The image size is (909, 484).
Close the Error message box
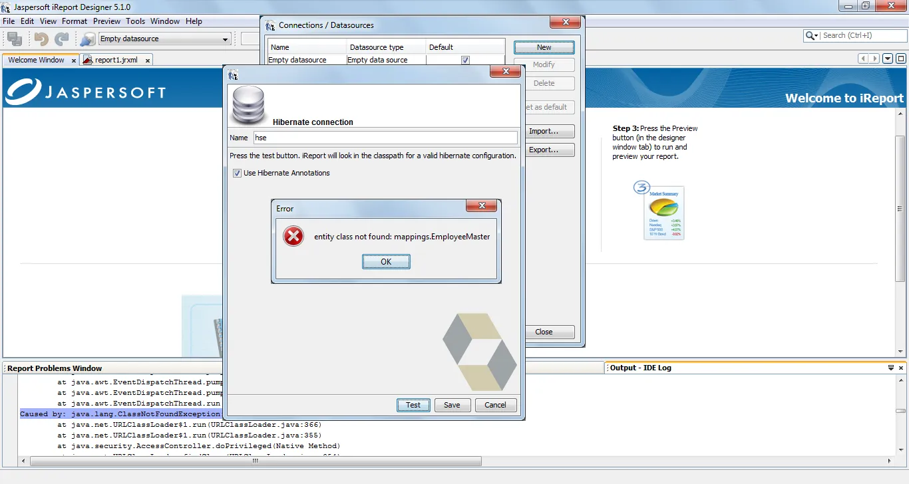point(481,206)
